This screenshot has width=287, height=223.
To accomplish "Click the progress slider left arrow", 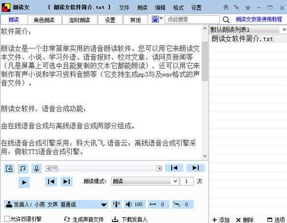I will (x=48, y=168).
